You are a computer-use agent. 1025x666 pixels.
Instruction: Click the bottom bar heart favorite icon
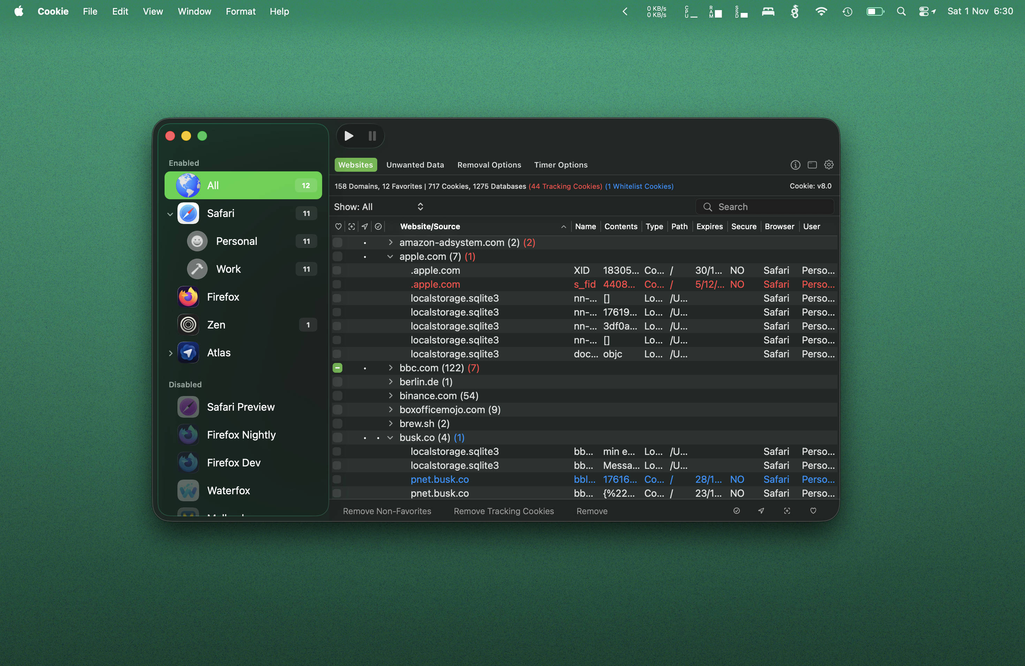click(x=813, y=511)
